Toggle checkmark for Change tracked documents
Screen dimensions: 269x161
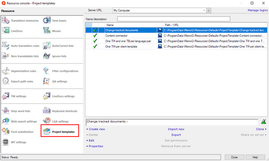[95, 30]
